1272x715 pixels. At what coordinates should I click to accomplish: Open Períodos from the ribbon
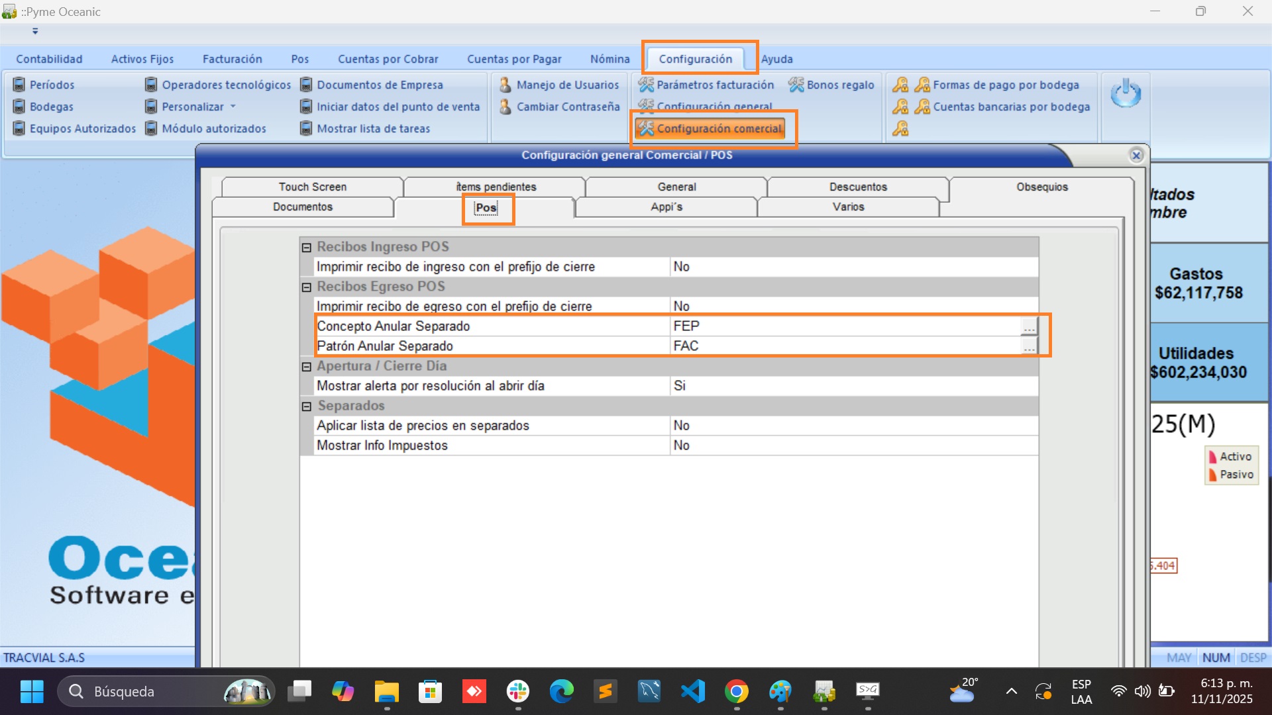pyautogui.click(x=51, y=85)
